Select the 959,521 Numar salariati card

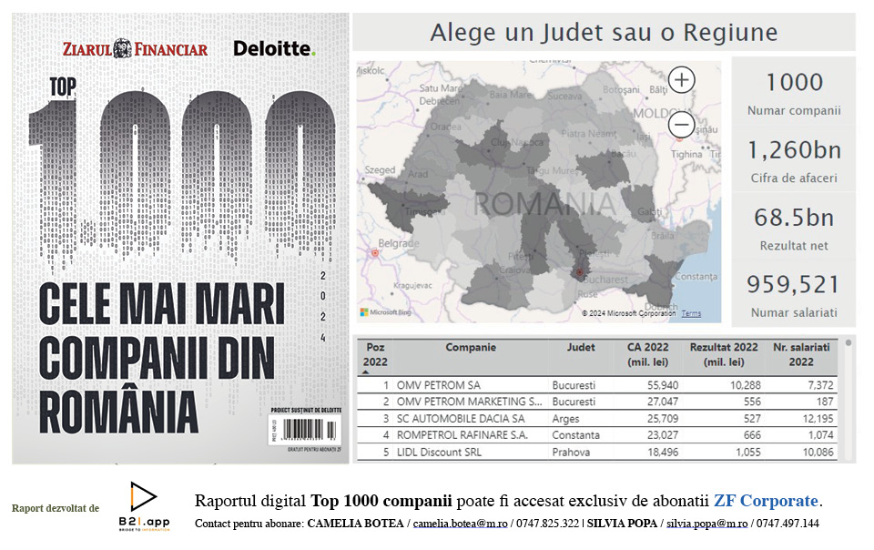pos(794,295)
